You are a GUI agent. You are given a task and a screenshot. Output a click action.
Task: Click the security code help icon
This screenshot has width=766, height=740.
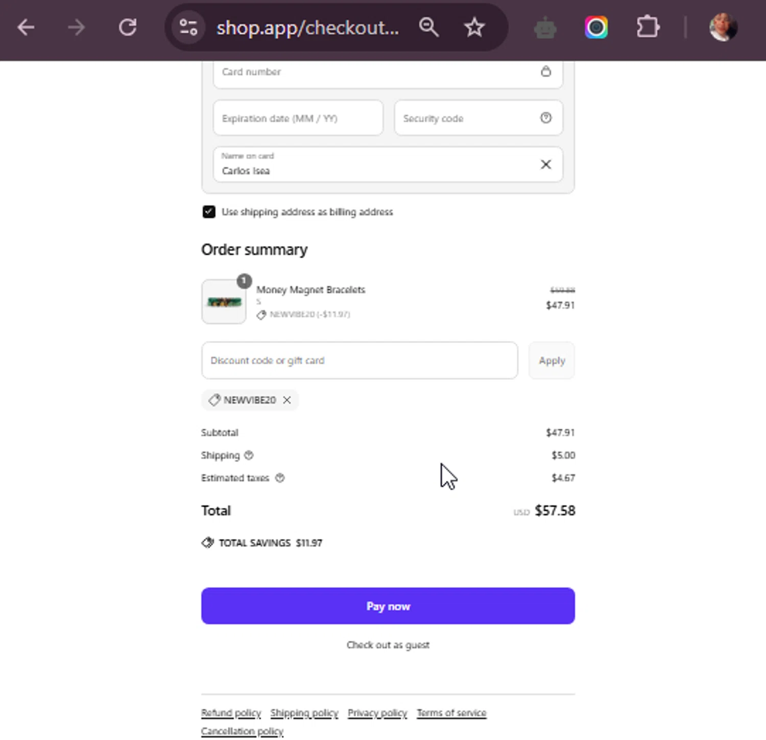tap(546, 118)
